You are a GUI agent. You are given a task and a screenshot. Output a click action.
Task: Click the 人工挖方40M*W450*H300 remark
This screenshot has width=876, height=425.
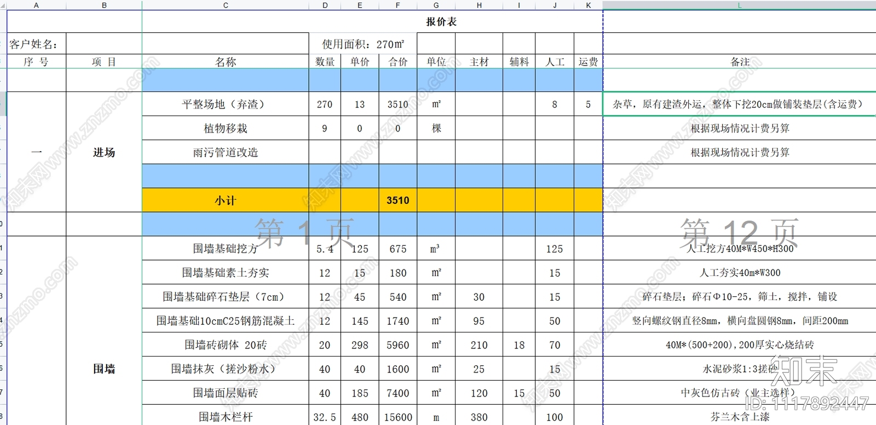[x=740, y=249]
